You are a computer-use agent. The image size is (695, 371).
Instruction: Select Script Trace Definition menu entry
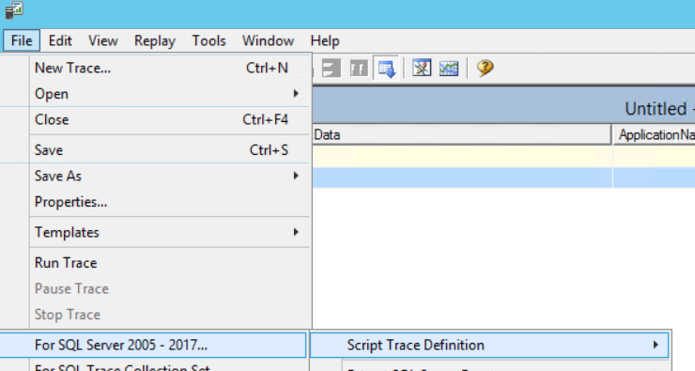click(x=489, y=345)
